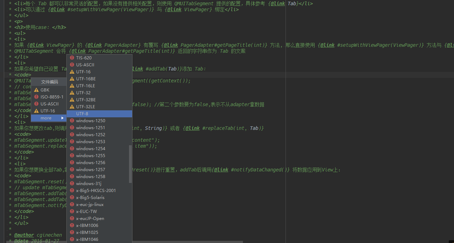Click the error icon next to TIS-620
Viewport: 454px width, 243px height.
click(72, 58)
